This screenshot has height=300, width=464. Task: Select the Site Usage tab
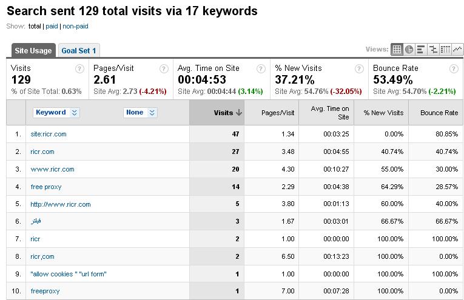tap(33, 50)
